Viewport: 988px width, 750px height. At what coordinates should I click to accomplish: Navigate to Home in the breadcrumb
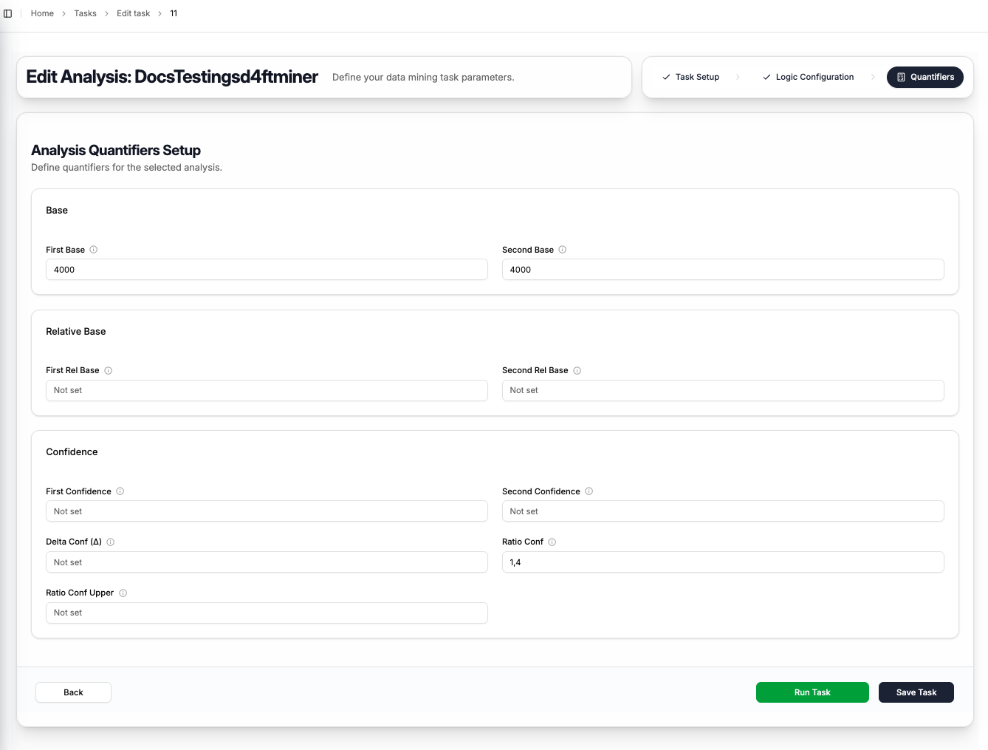tap(42, 13)
